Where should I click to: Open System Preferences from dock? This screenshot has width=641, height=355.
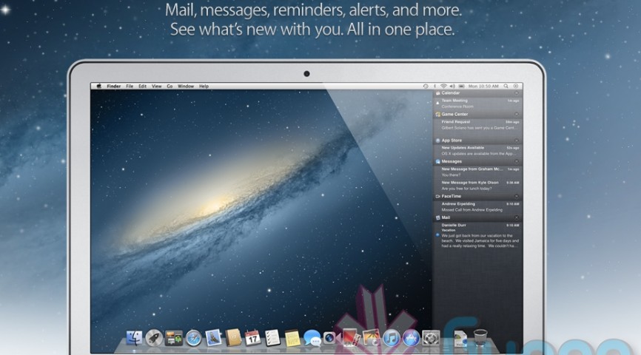(431, 339)
